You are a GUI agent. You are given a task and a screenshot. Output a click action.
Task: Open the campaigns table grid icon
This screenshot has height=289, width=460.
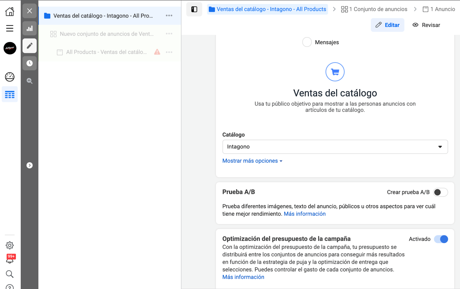(x=10, y=94)
